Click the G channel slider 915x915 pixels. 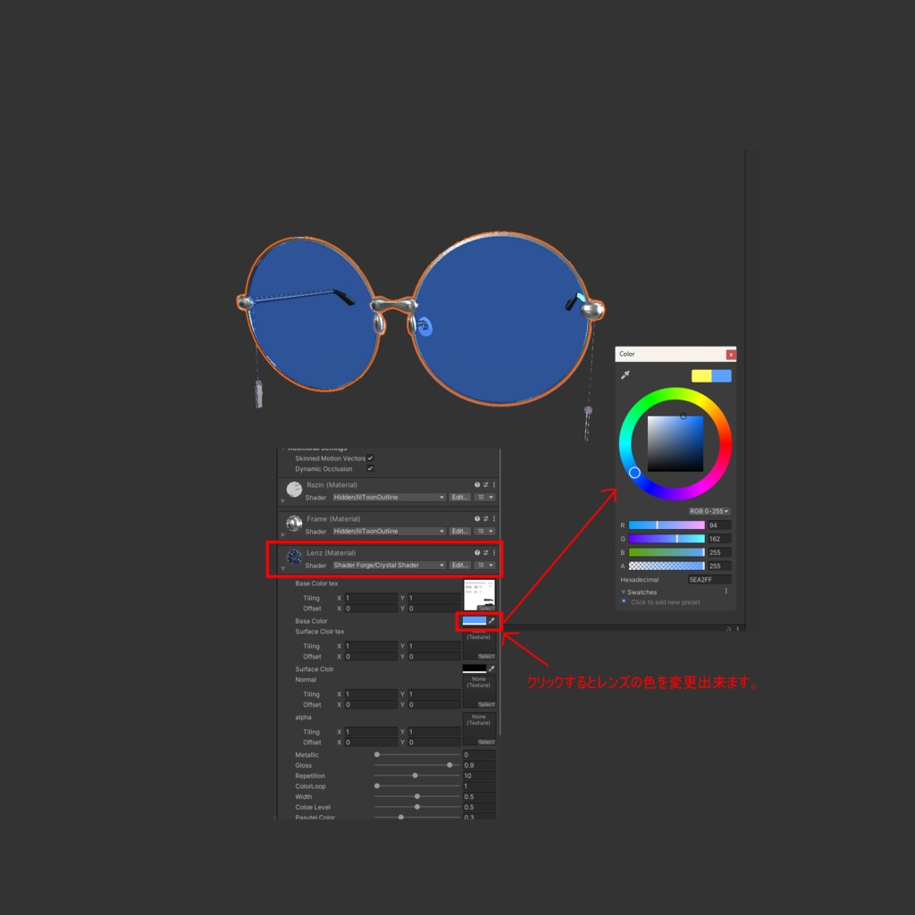tap(667, 539)
